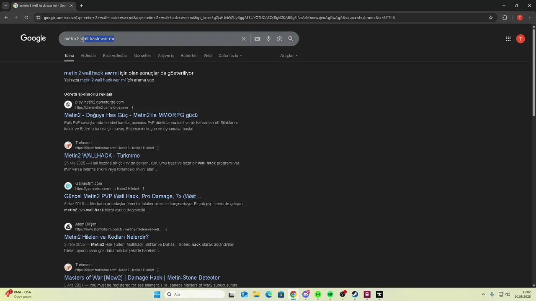
Task: Open Spotify from the taskbar
Action: pos(330,294)
